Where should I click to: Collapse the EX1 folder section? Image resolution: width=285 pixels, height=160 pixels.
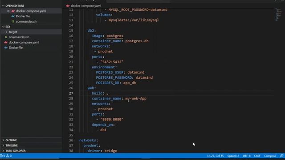click(x=3, y=27)
